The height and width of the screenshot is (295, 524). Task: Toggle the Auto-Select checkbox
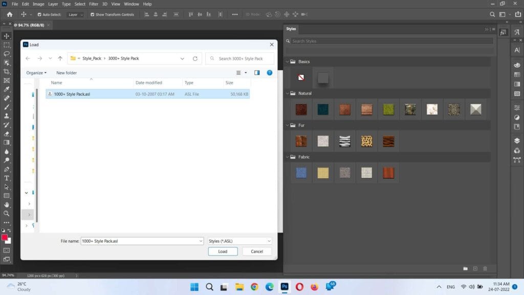click(x=39, y=14)
